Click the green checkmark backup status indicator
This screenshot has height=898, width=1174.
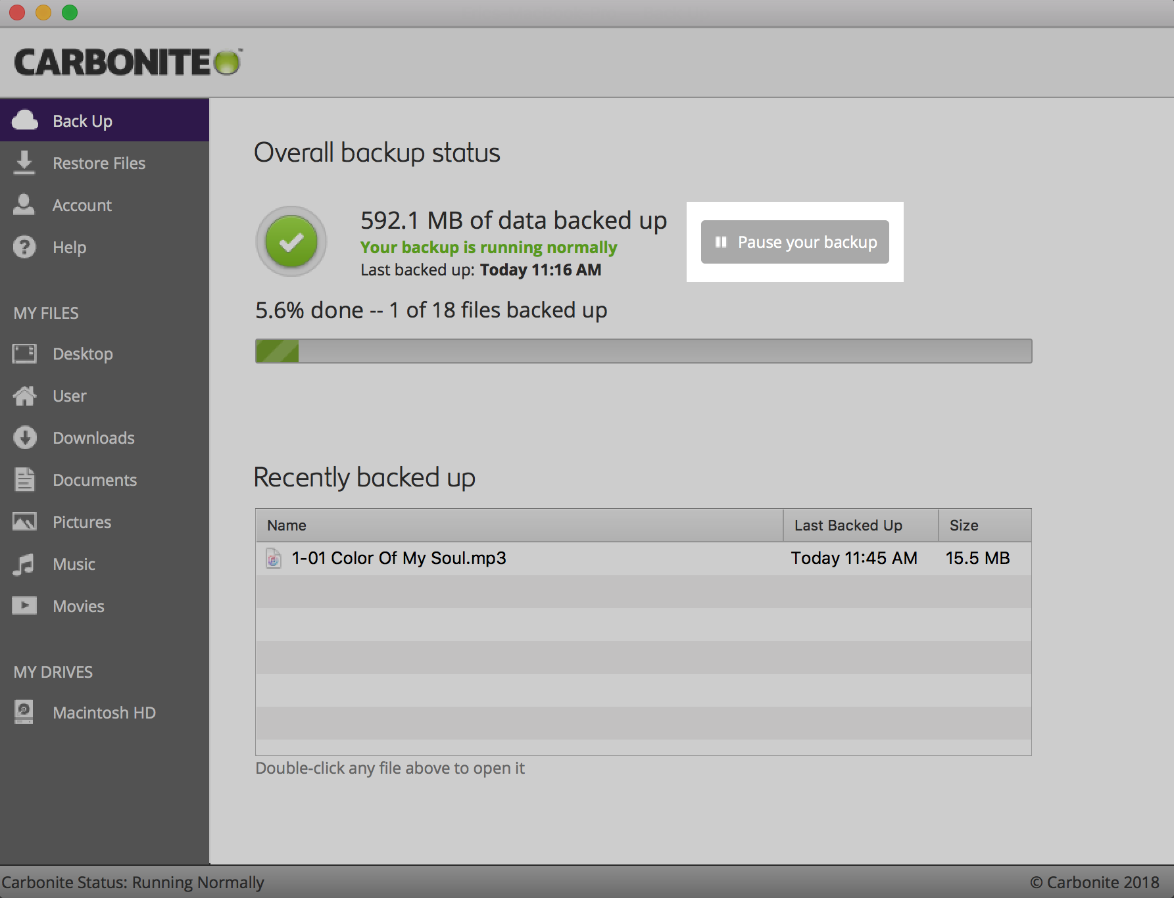click(291, 241)
